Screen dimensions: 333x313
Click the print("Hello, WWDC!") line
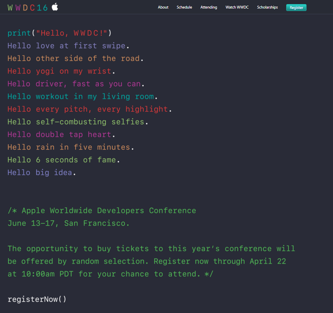59,33
